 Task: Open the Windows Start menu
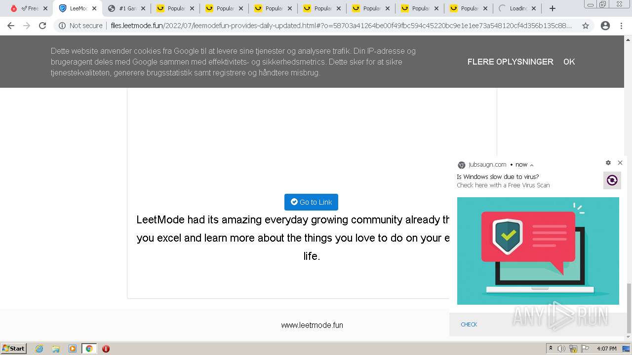click(14, 348)
